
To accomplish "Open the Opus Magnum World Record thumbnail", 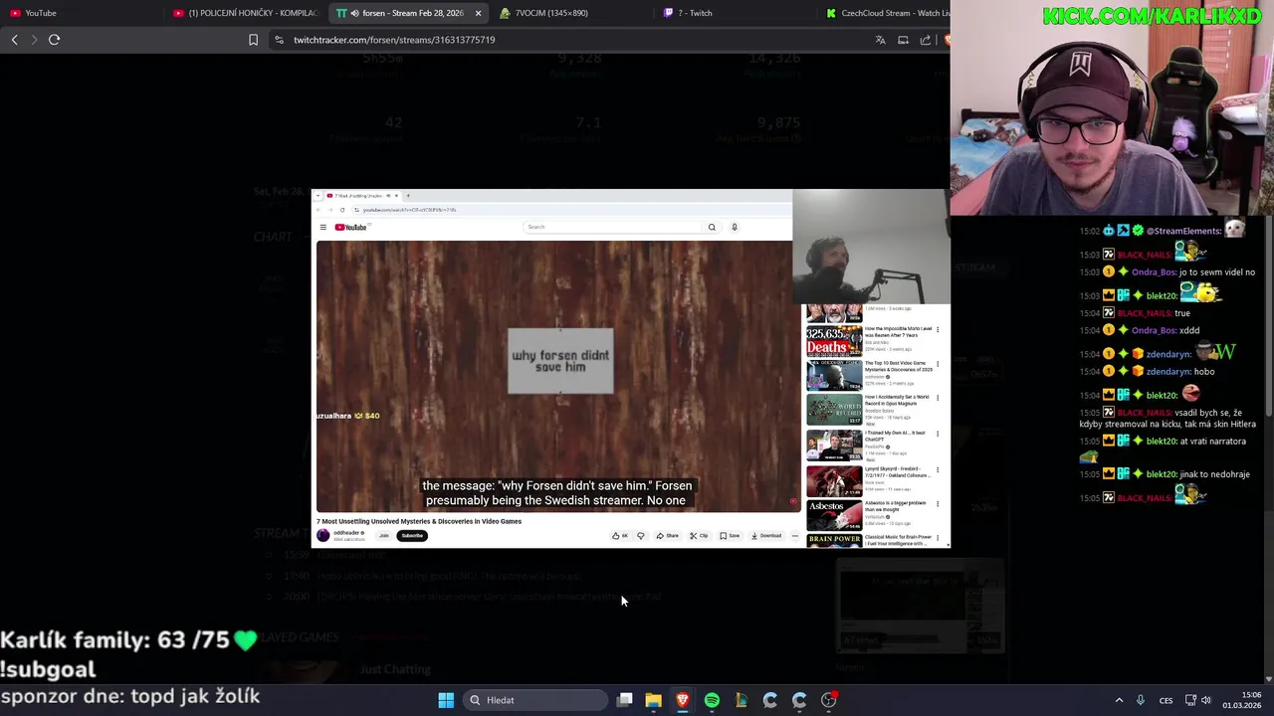I will coord(834,410).
